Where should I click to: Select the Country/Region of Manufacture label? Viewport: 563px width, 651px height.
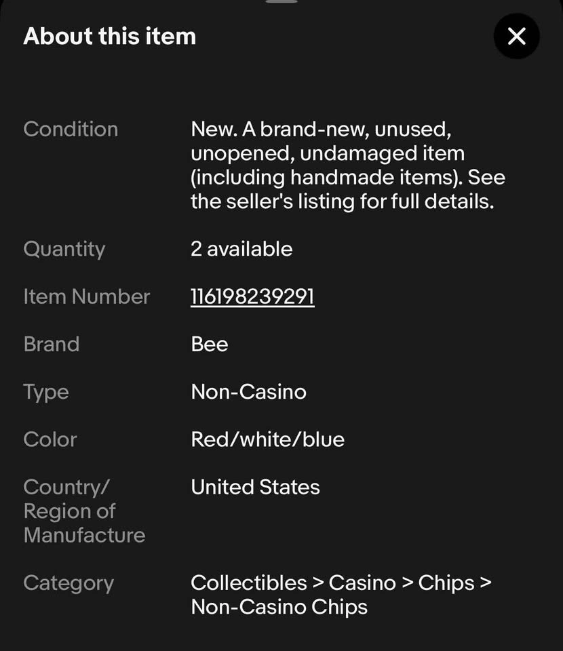pyautogui.click(x=84, y=511)
